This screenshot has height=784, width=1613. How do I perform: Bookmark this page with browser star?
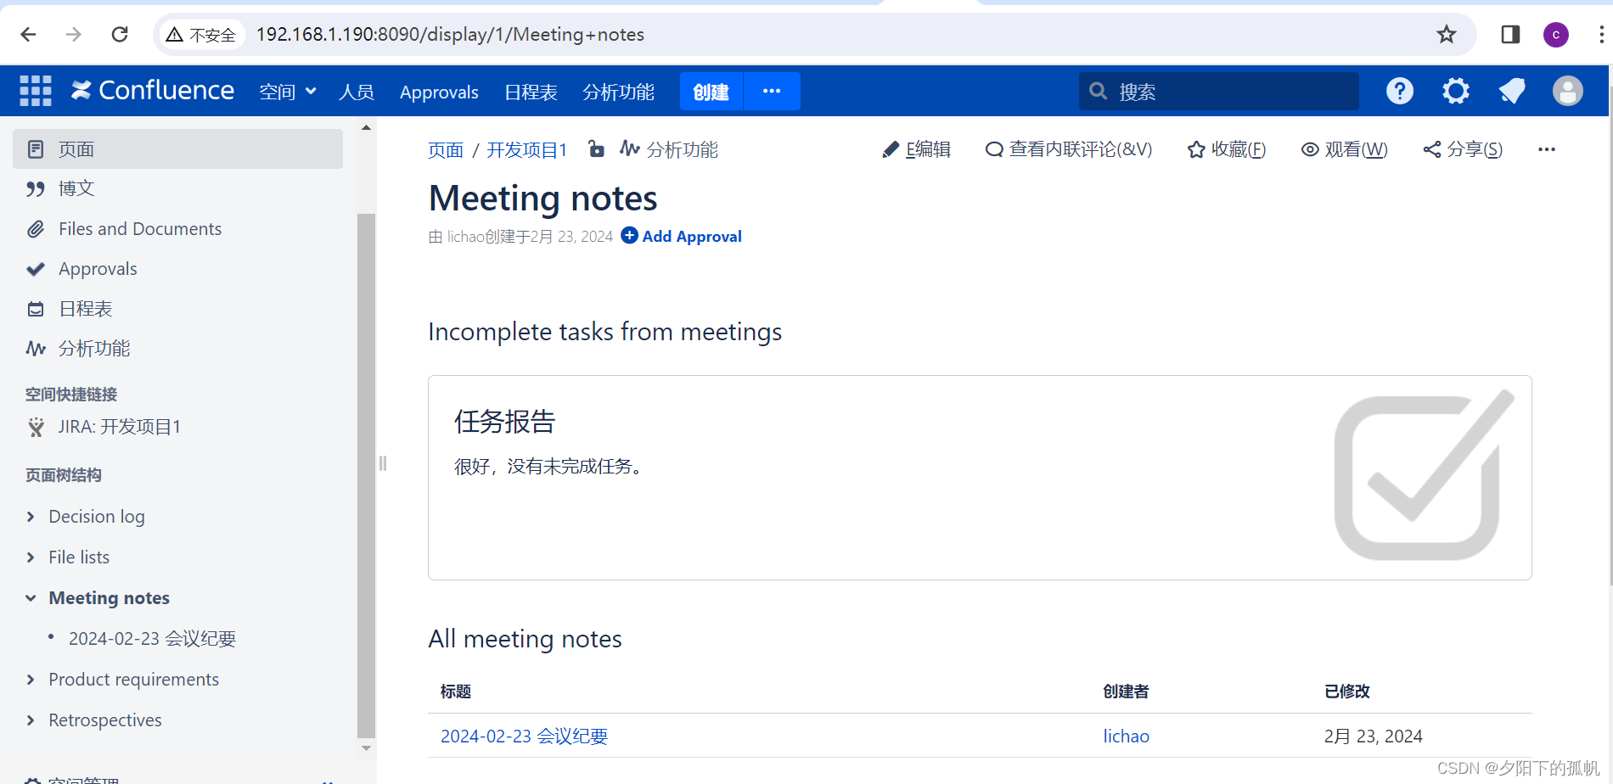(1447, 34)
